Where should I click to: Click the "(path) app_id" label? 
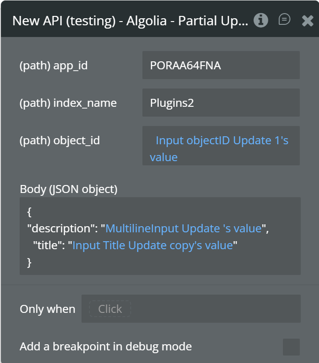53,65
